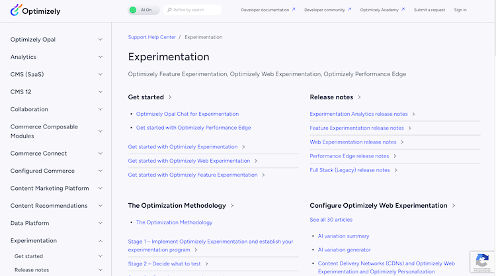
Task: Open Developer documentation link
Action: click(265, 10)
